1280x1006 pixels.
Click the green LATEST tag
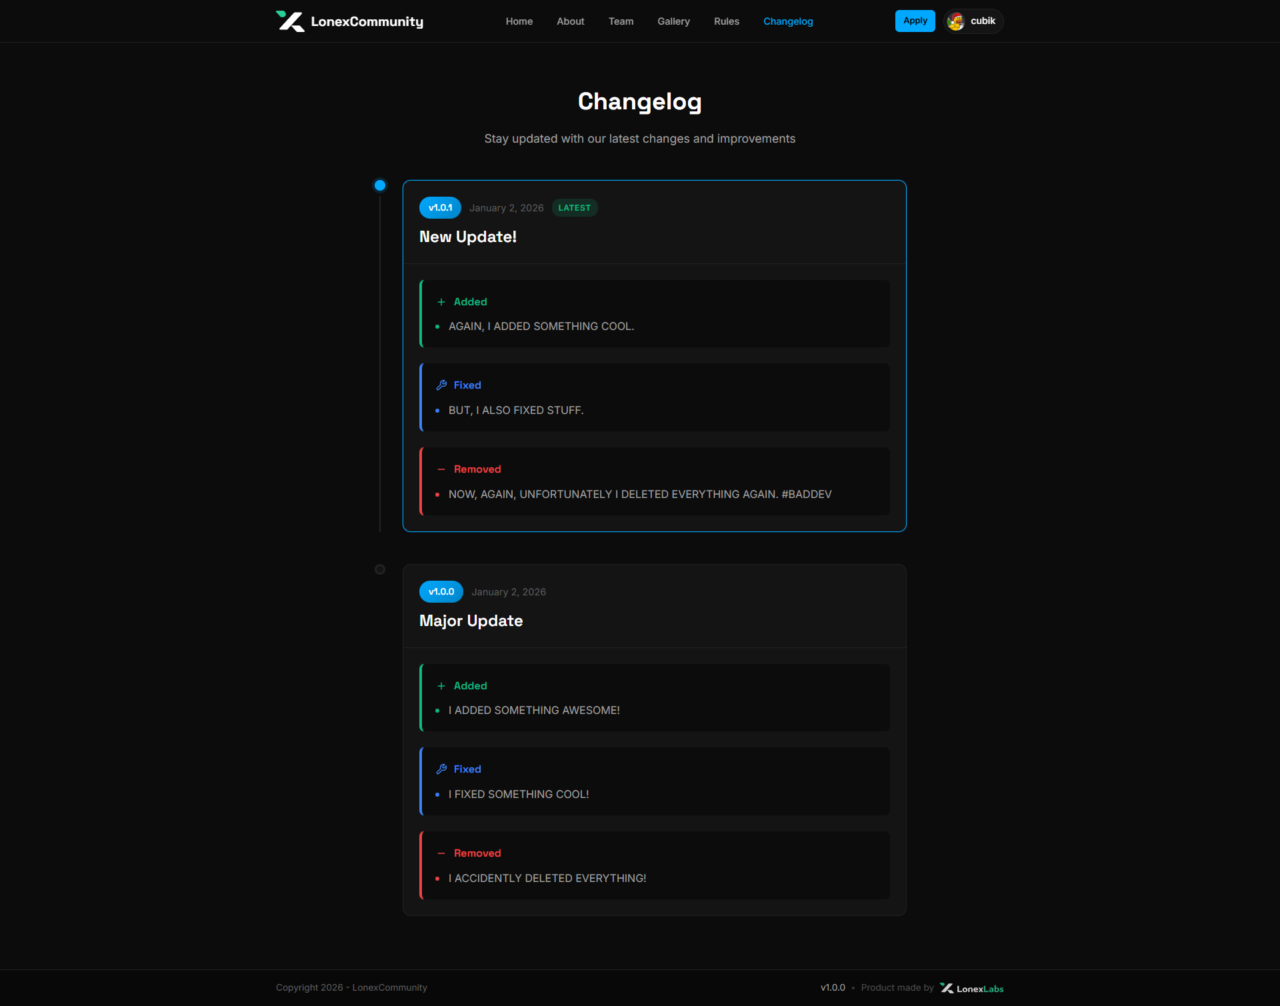(575, 208)
